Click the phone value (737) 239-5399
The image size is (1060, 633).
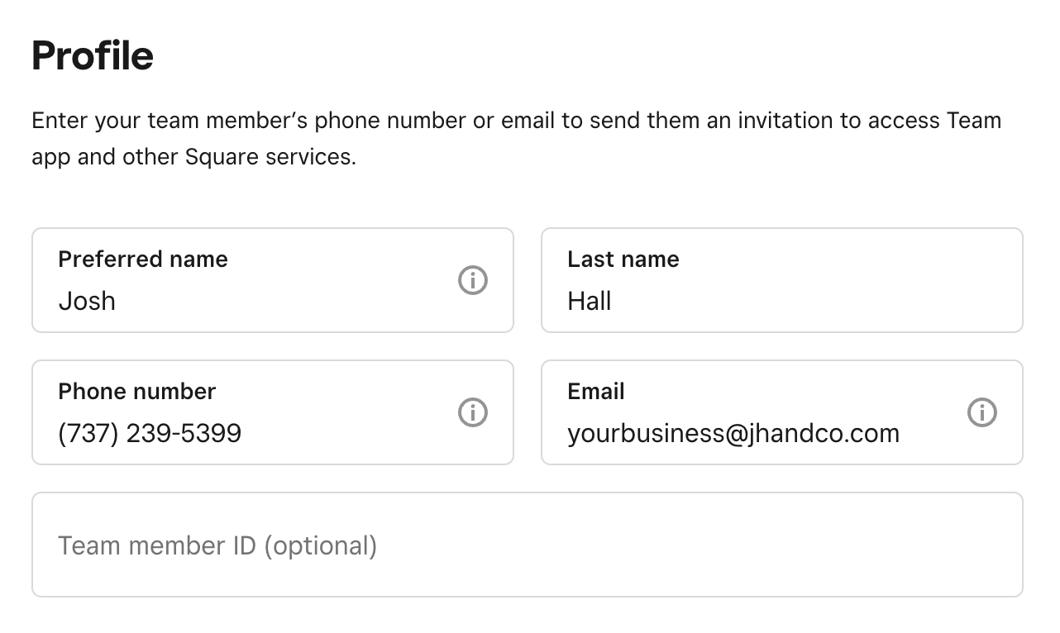[150, 433]
